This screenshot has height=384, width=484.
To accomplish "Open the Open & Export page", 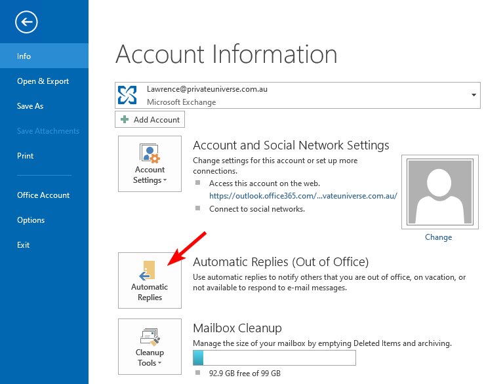I will pyautogui.click(x=43, y=81).
